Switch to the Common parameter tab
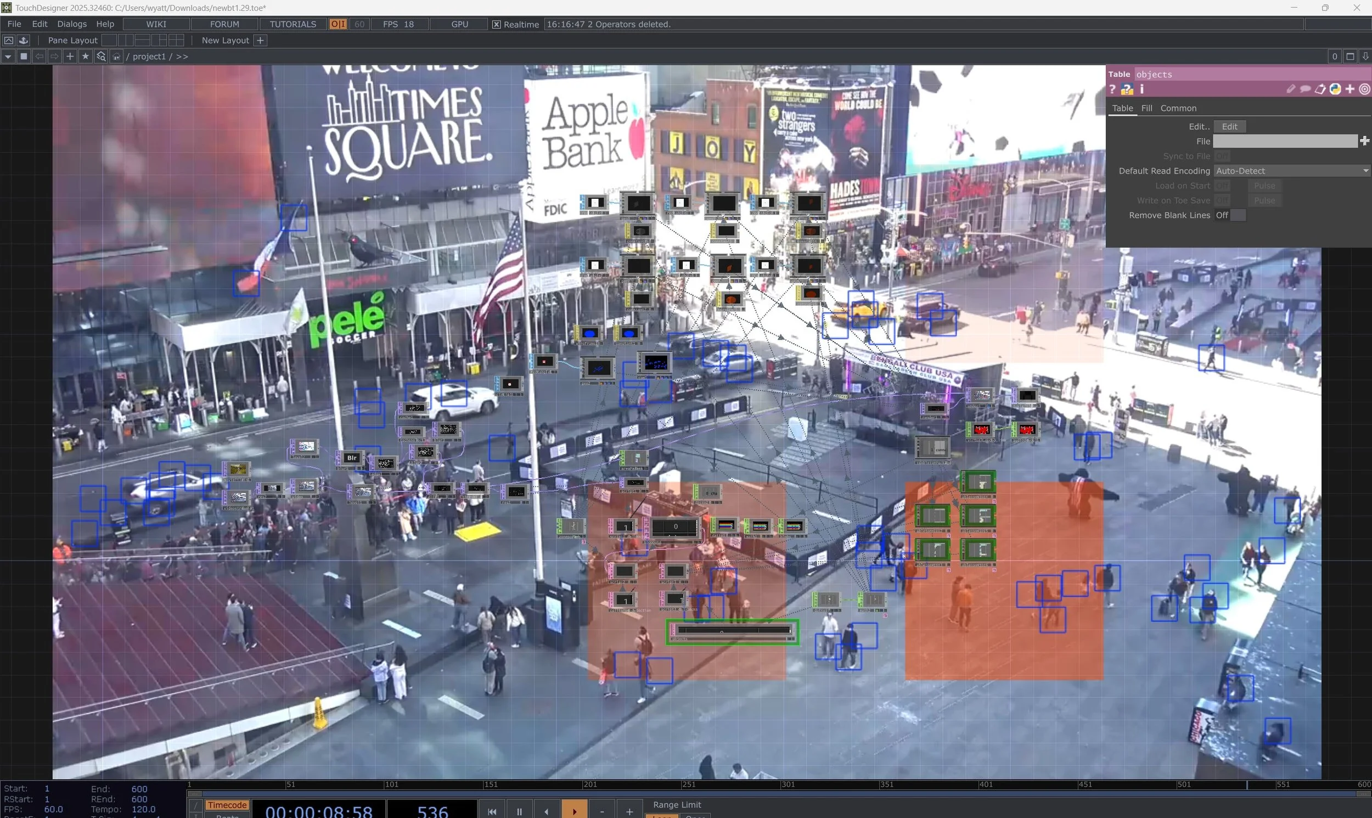This screenshot has height=818, width=1372. point(1178,108)
